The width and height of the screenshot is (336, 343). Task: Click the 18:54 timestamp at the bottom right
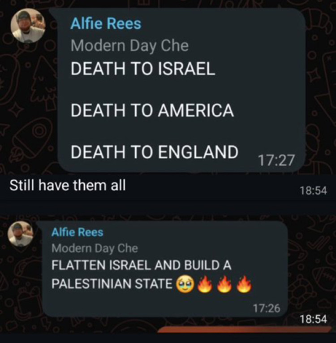(x=314, y=319)
